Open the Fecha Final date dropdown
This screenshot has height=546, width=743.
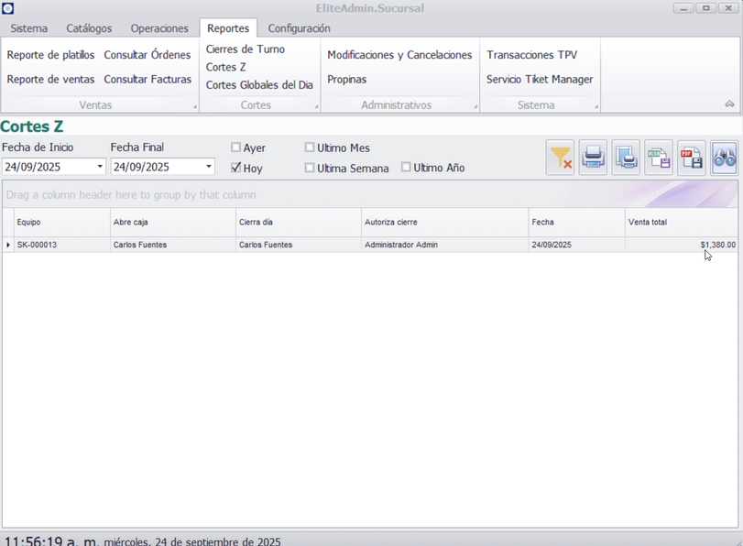[209, 167]
